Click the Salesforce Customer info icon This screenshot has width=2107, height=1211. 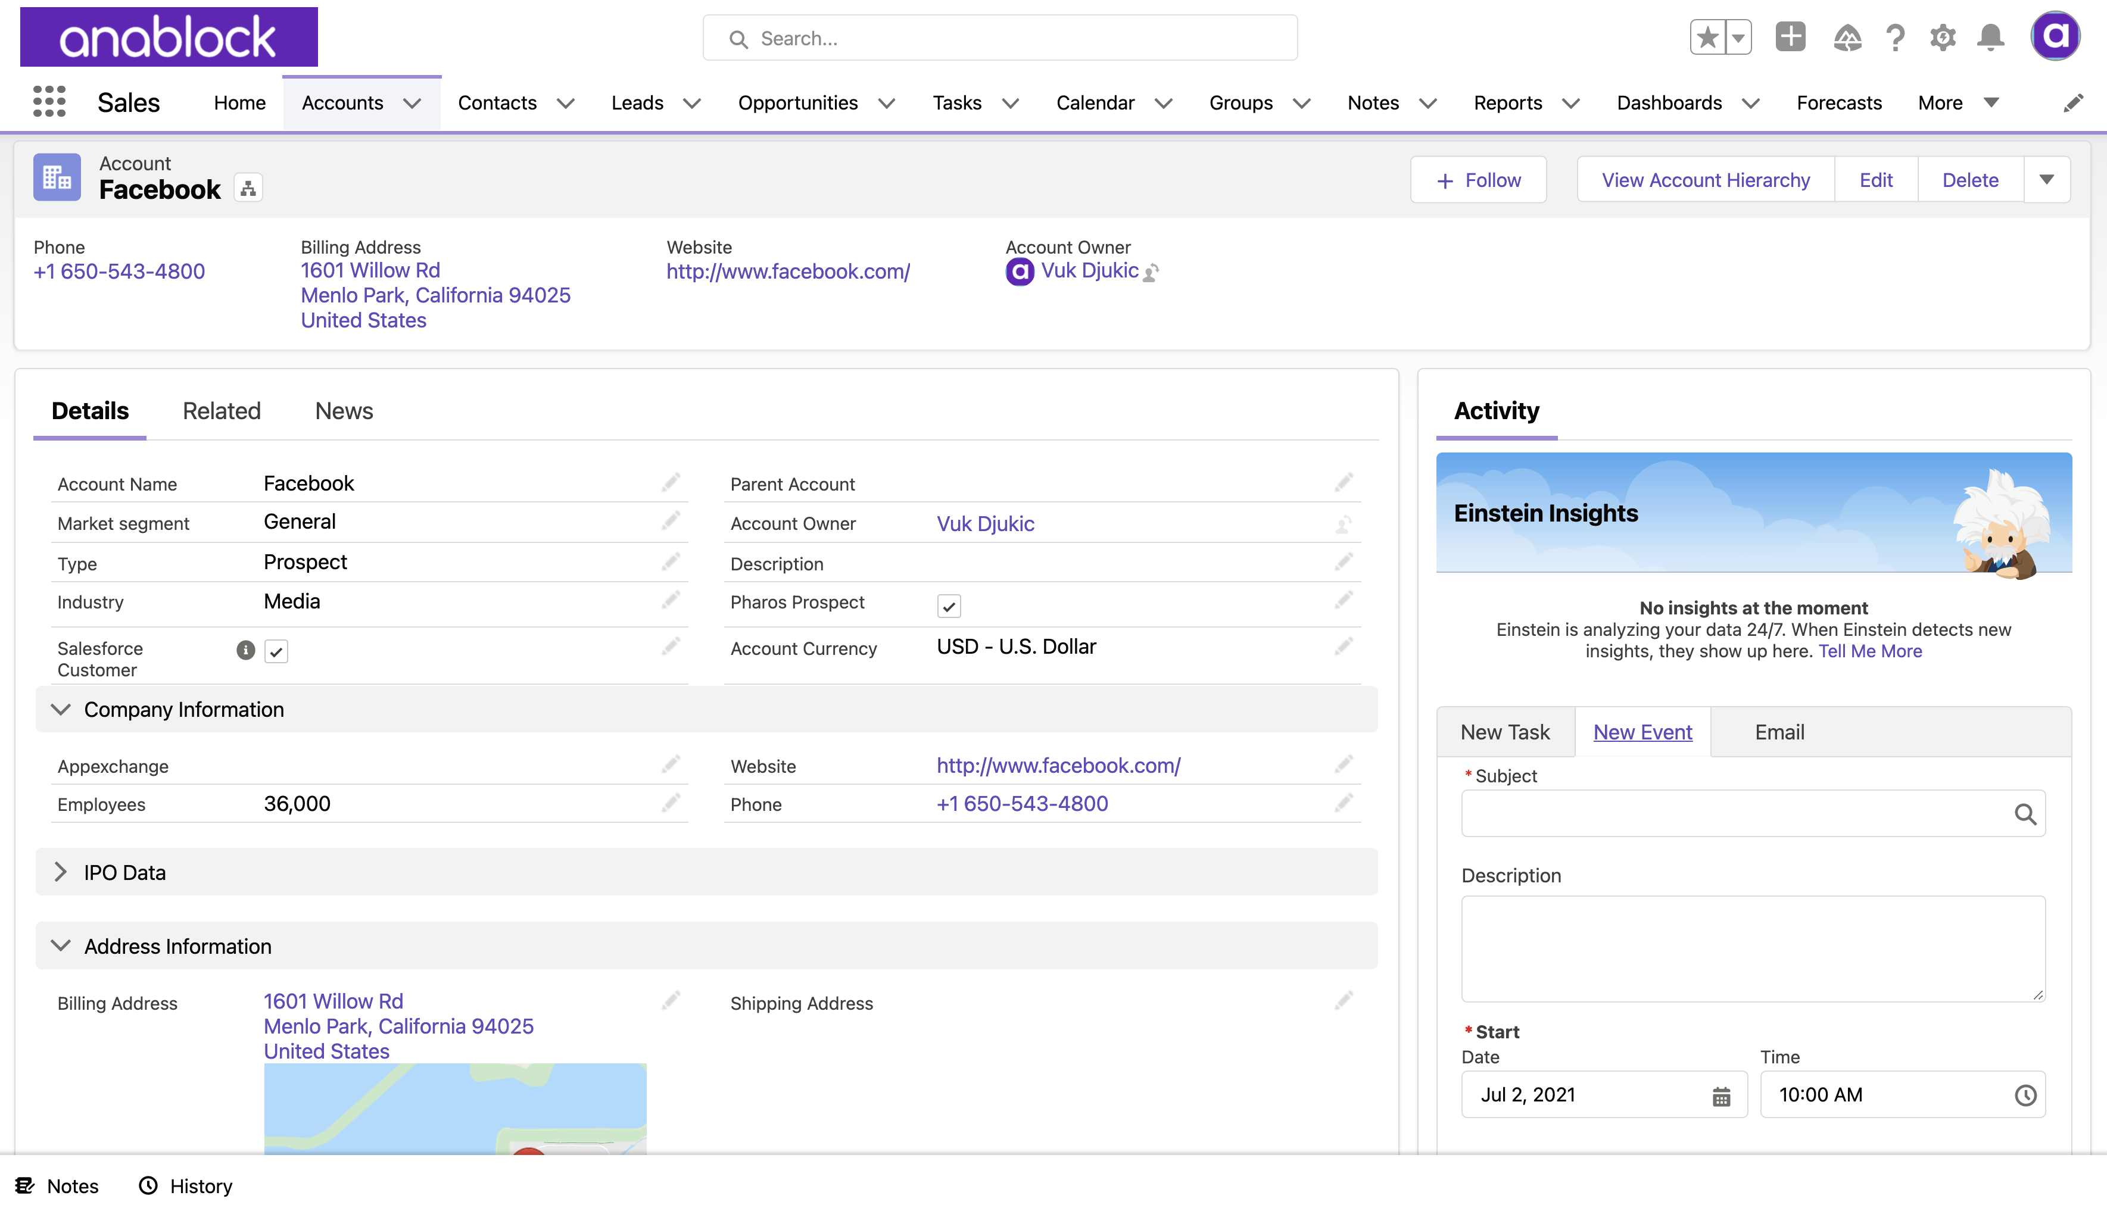245,650
